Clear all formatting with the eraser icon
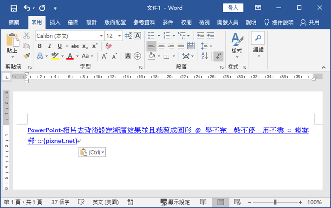 click(x=109, y=46)
